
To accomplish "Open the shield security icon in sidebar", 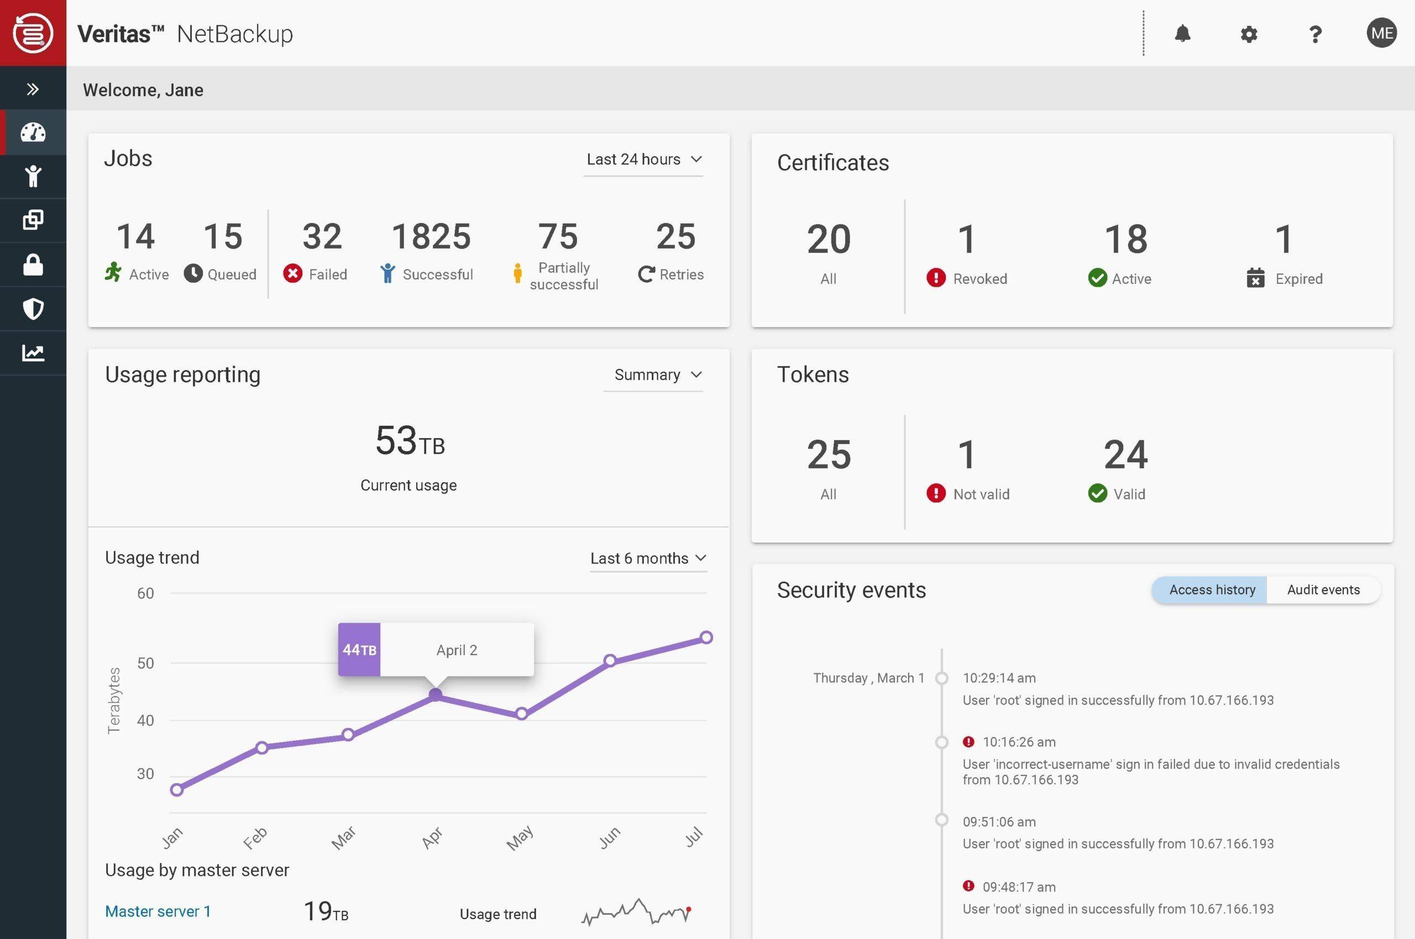I will point(33,309).
